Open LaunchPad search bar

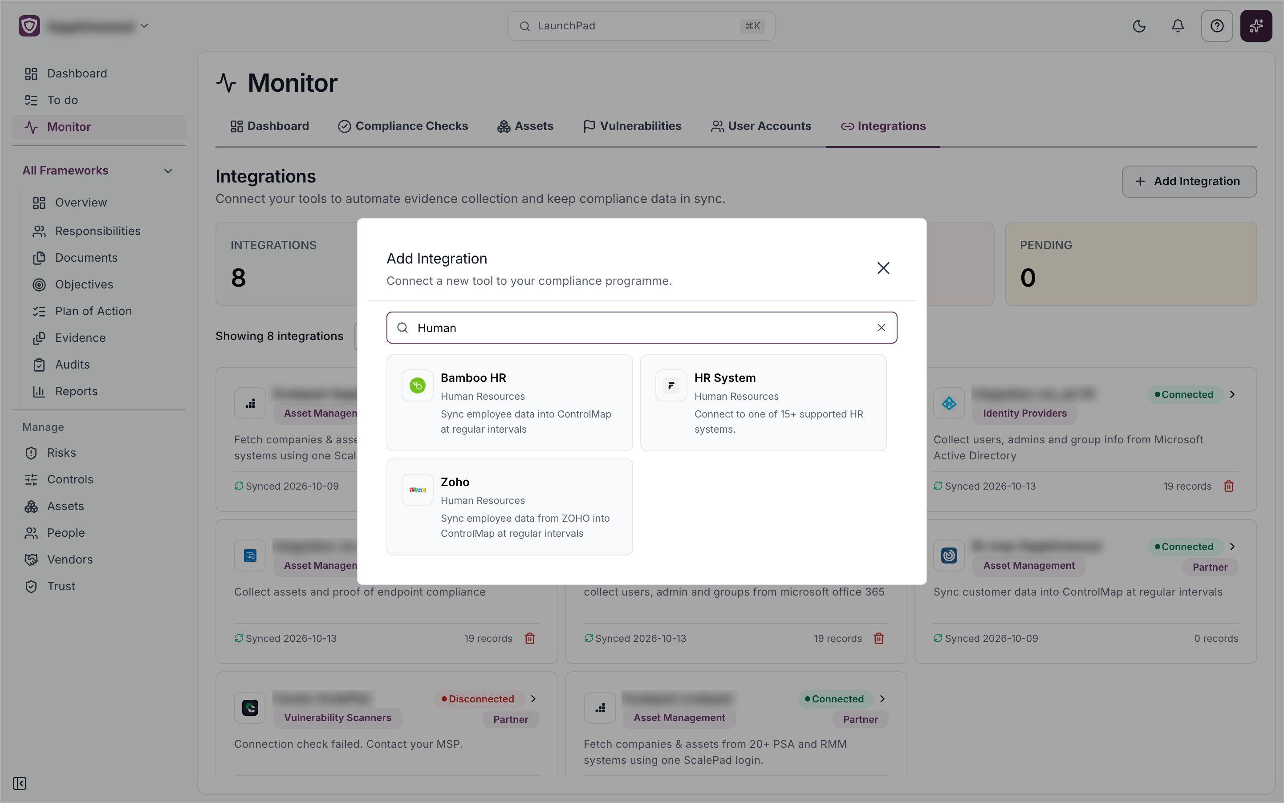(x=642, y=26)
